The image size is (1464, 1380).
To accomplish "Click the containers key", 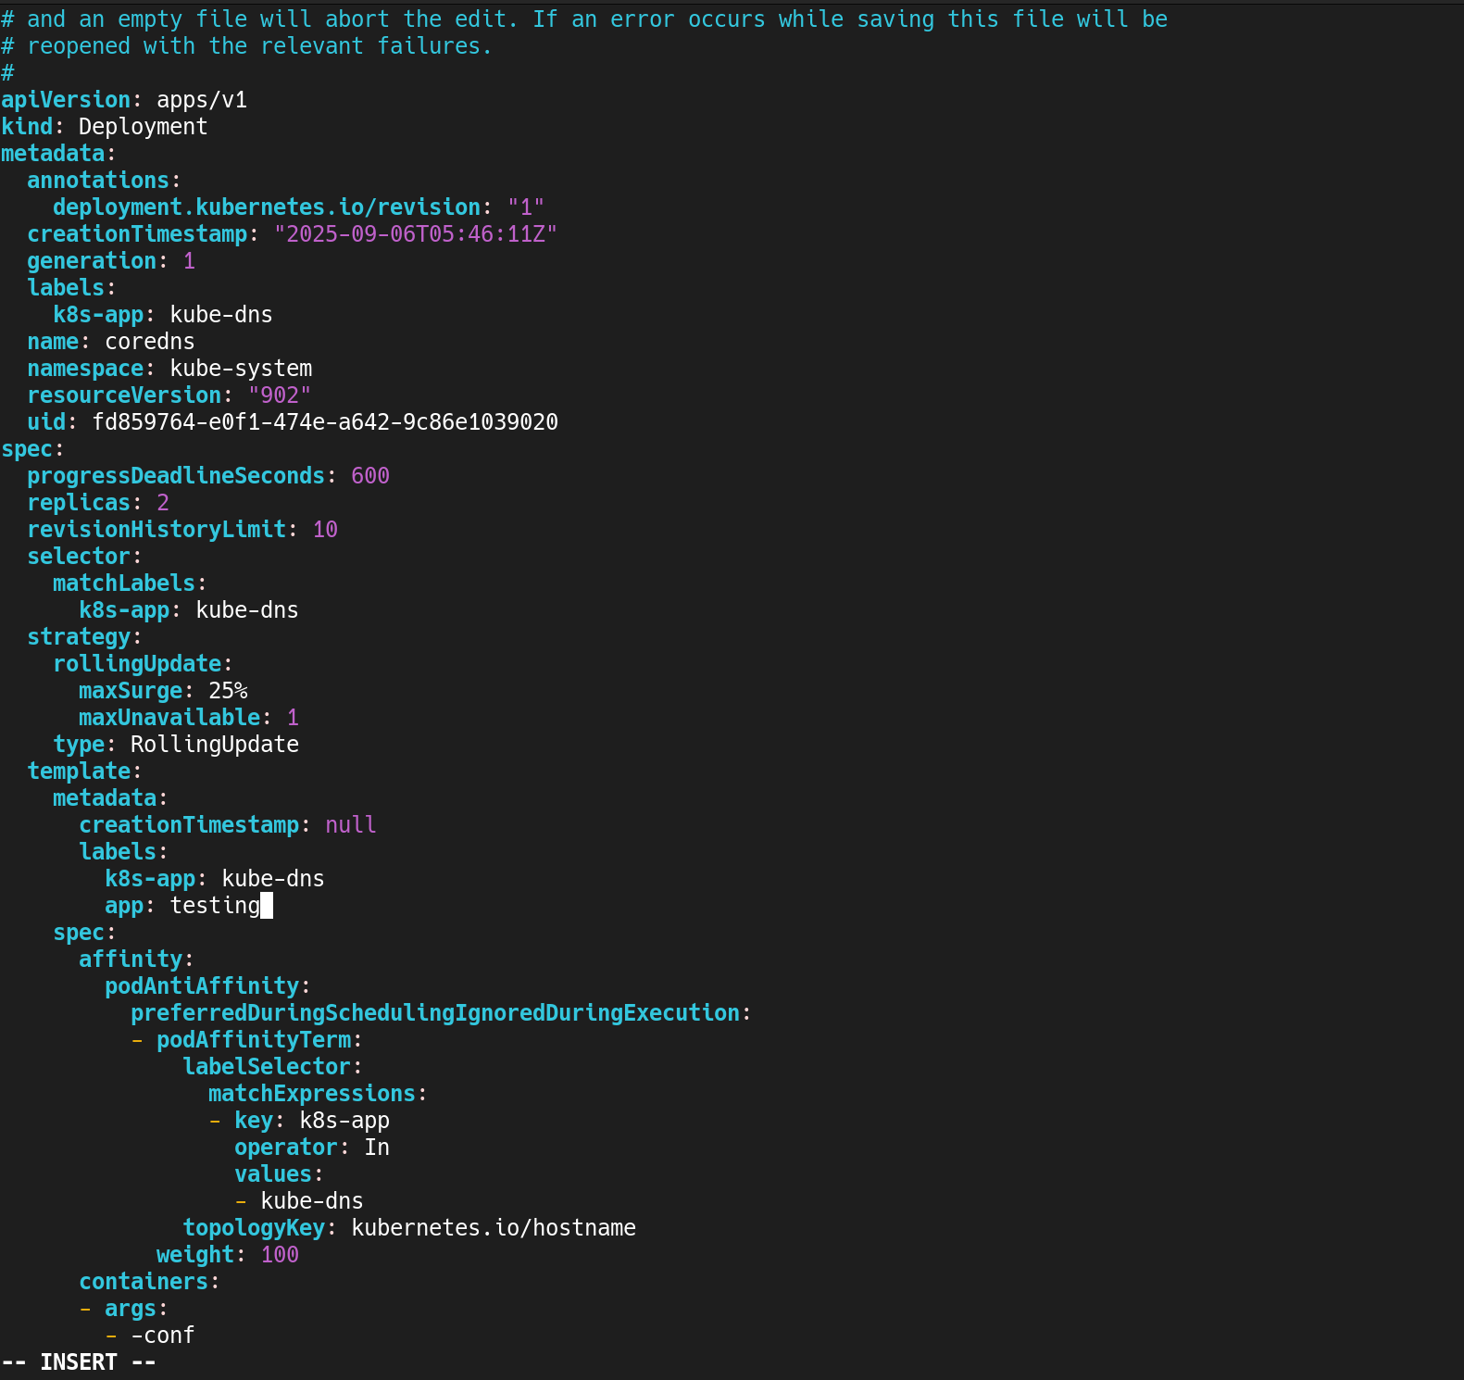I will (x=144, y=1282).
